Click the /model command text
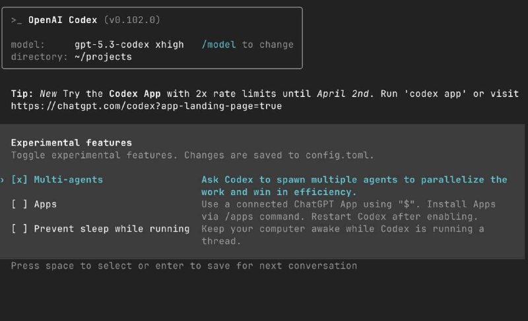Image resolution: width=528 pixels, height=321 pixels. click(218, 44)
